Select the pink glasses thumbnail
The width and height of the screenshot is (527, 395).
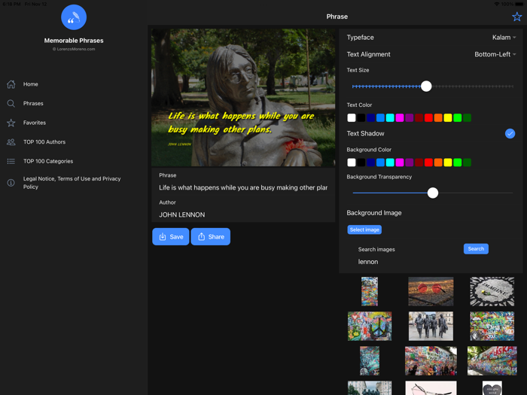coord(431,388)
